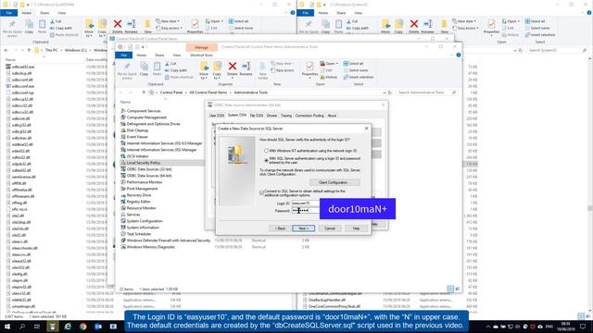
Task: Click Delete icon in Administrative Tools ribbon
Action: pos(233,69)
